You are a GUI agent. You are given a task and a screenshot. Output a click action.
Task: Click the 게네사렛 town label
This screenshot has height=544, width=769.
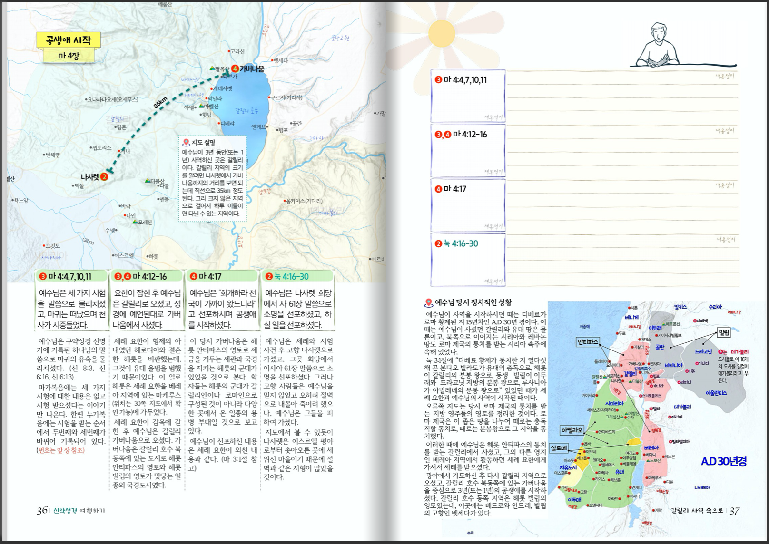tap(222, 88)
